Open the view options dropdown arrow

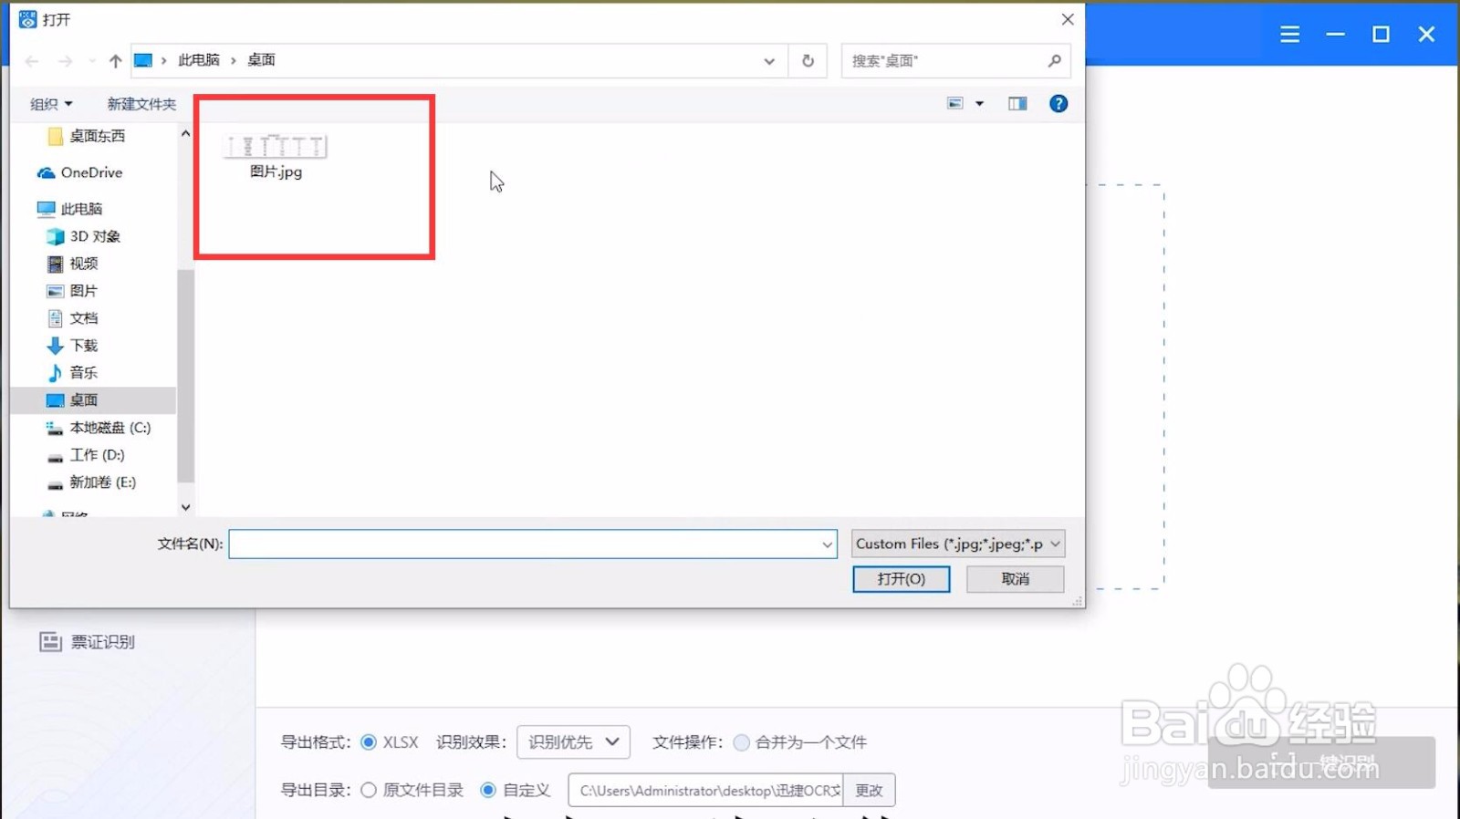click(980, 104)
